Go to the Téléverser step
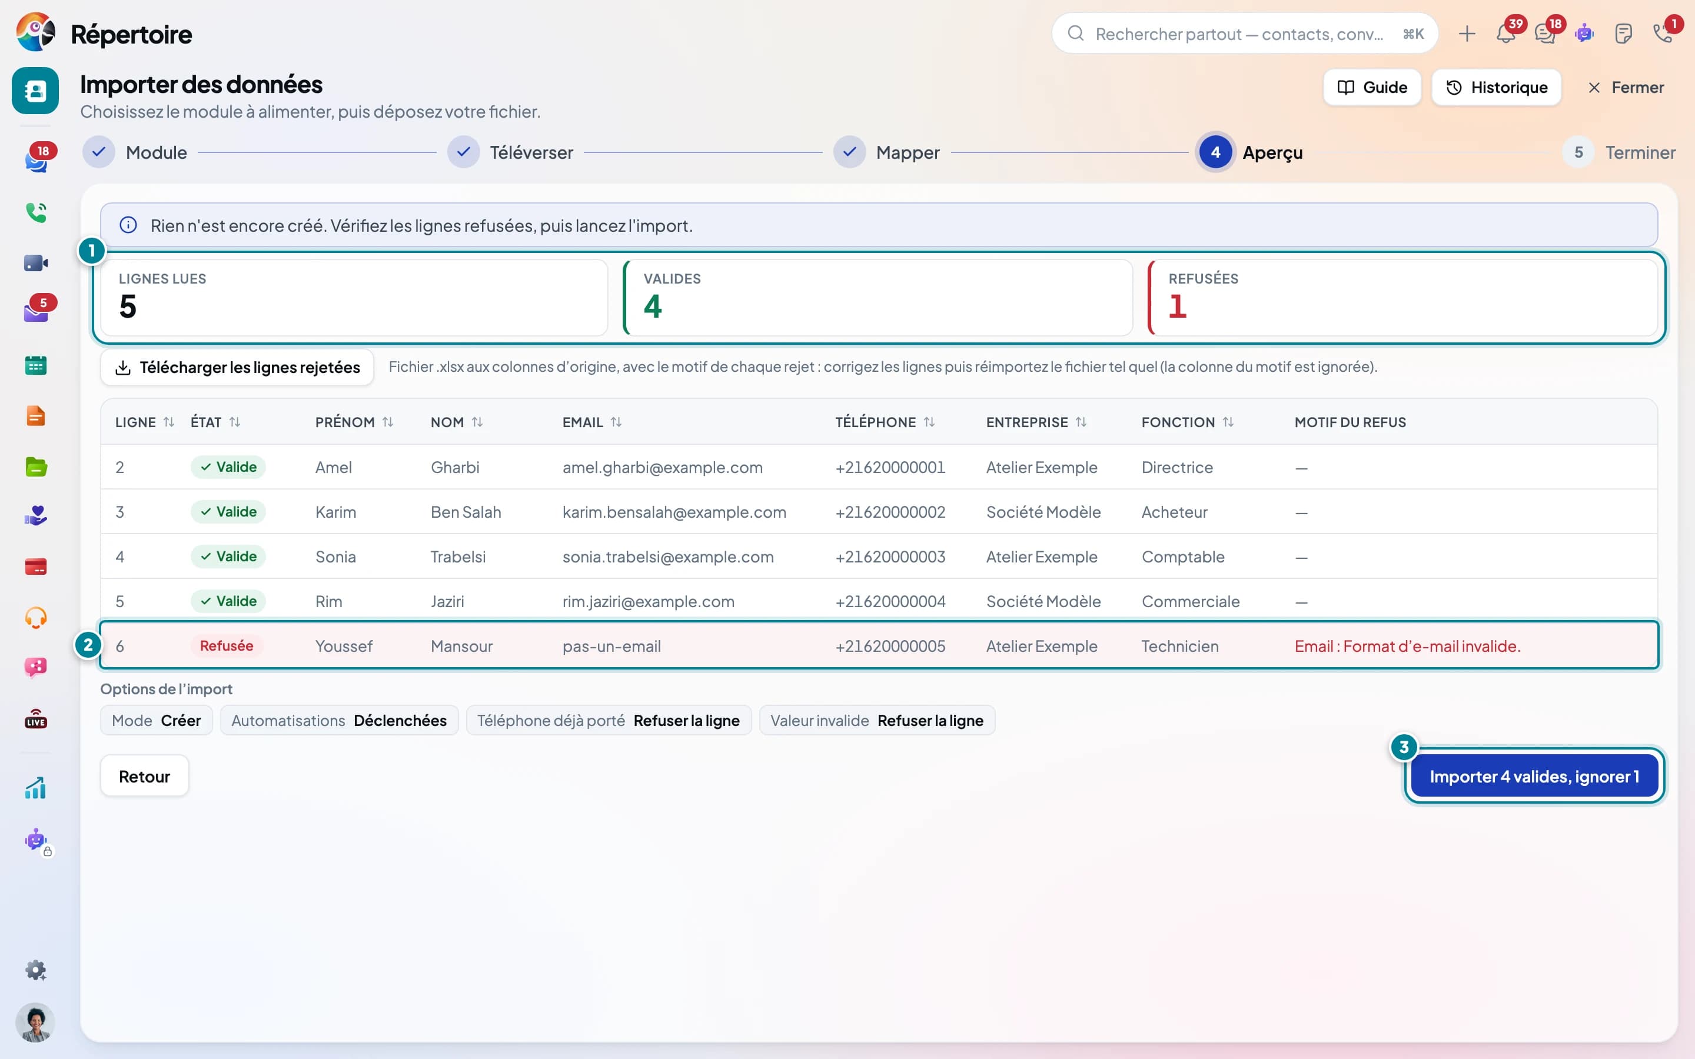Screen dimensions: 1695x1059 pyautogui.click(x=511, y=153)
